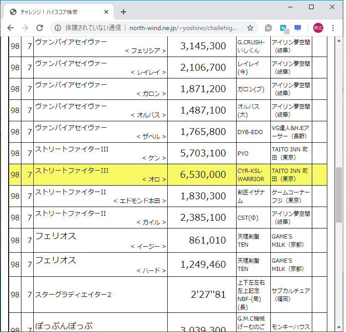
Task: View site information for insecure connection
Action: tap(58, 28)
